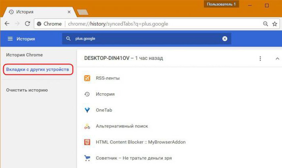Click the OneTab blue funnel icon
This screenshot has width=282, height=168.
coord(87,110)
